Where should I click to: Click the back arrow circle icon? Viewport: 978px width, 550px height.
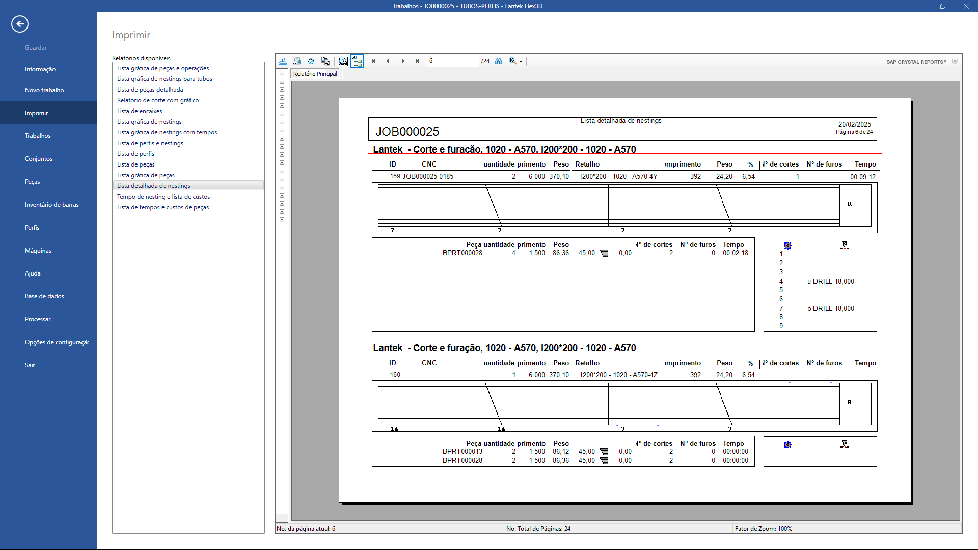(20, 24)
